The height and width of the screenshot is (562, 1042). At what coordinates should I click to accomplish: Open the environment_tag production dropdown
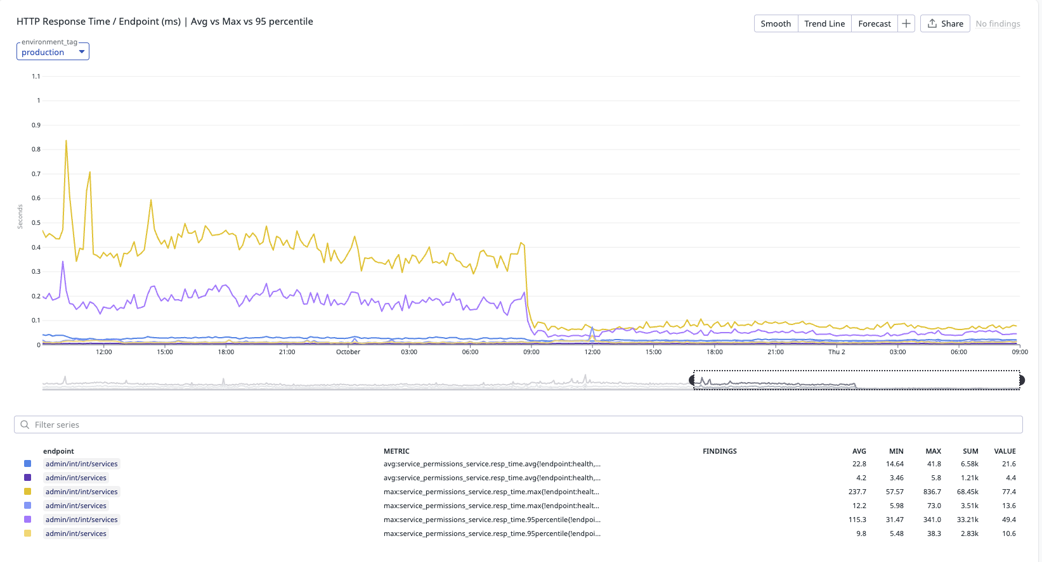pos(53,52)
